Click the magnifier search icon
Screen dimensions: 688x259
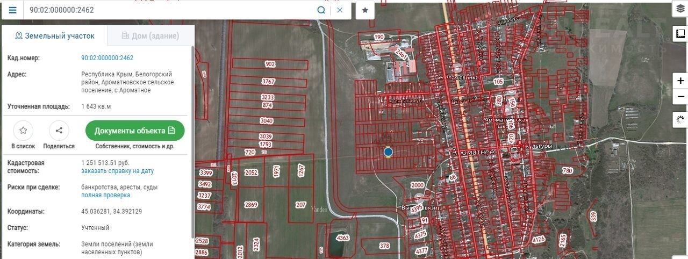coord(321,10)
